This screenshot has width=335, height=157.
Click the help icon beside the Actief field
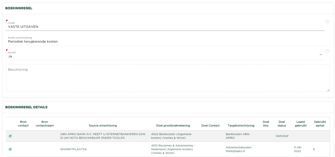click(327, 51)
